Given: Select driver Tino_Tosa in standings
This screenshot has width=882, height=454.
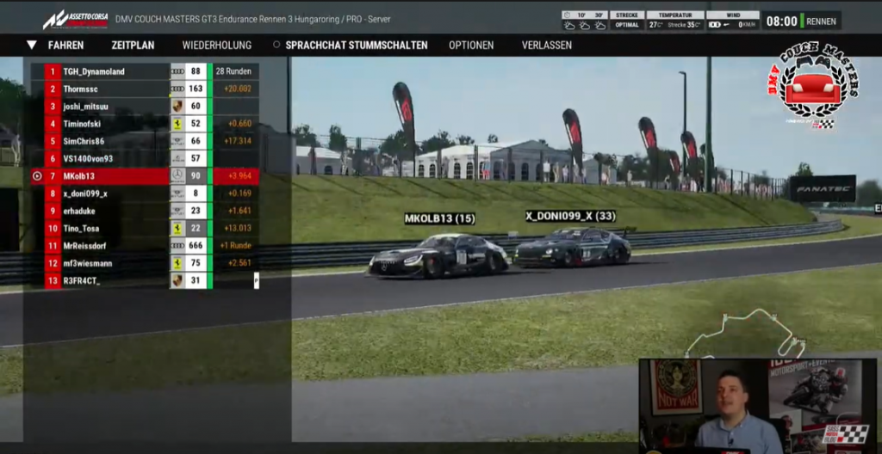Looking at the screenshot, I should point(82,228).
